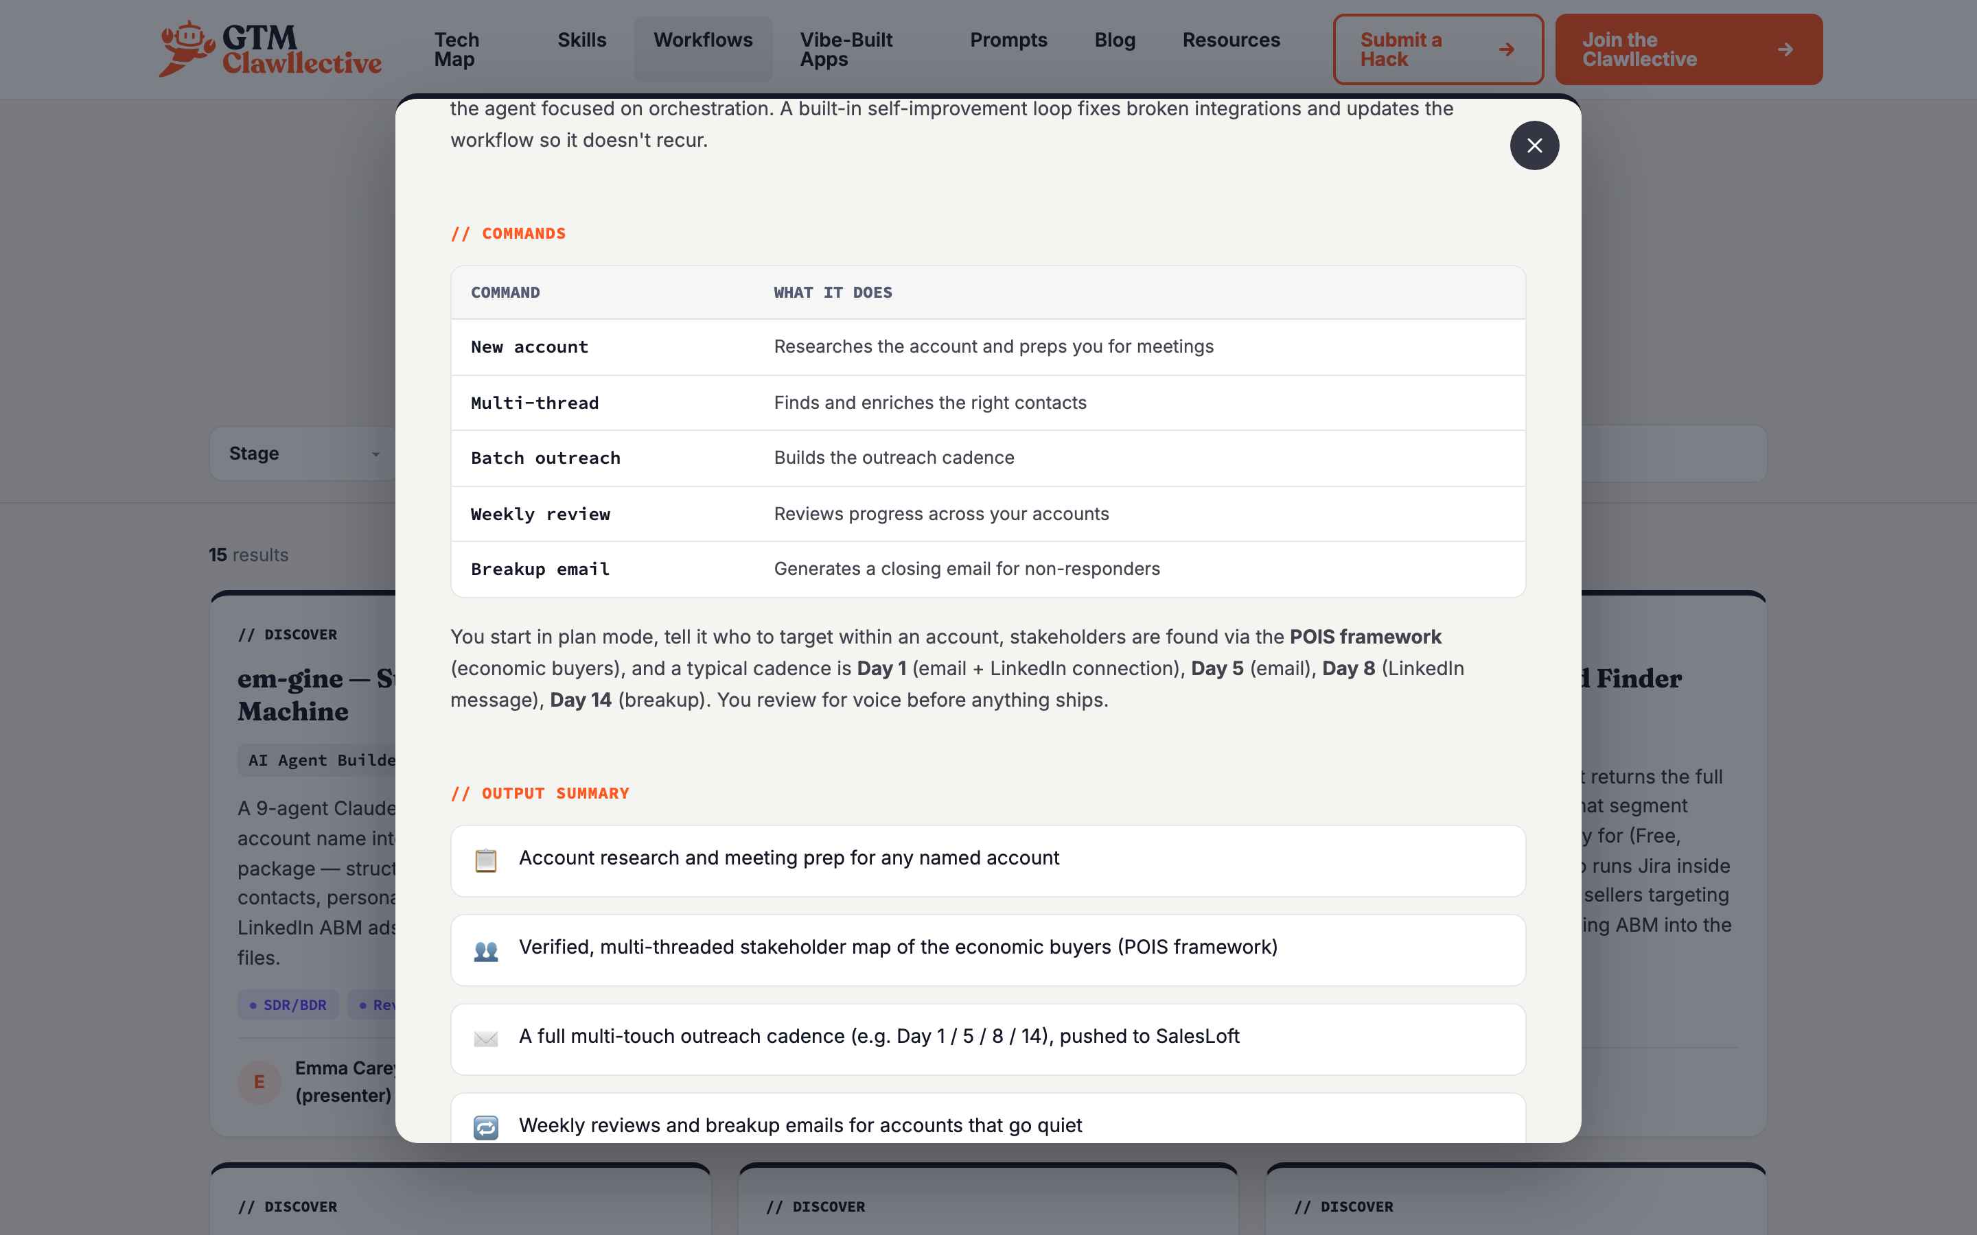Click "Builds the outreach cadence" description

[x=894, y=458]
